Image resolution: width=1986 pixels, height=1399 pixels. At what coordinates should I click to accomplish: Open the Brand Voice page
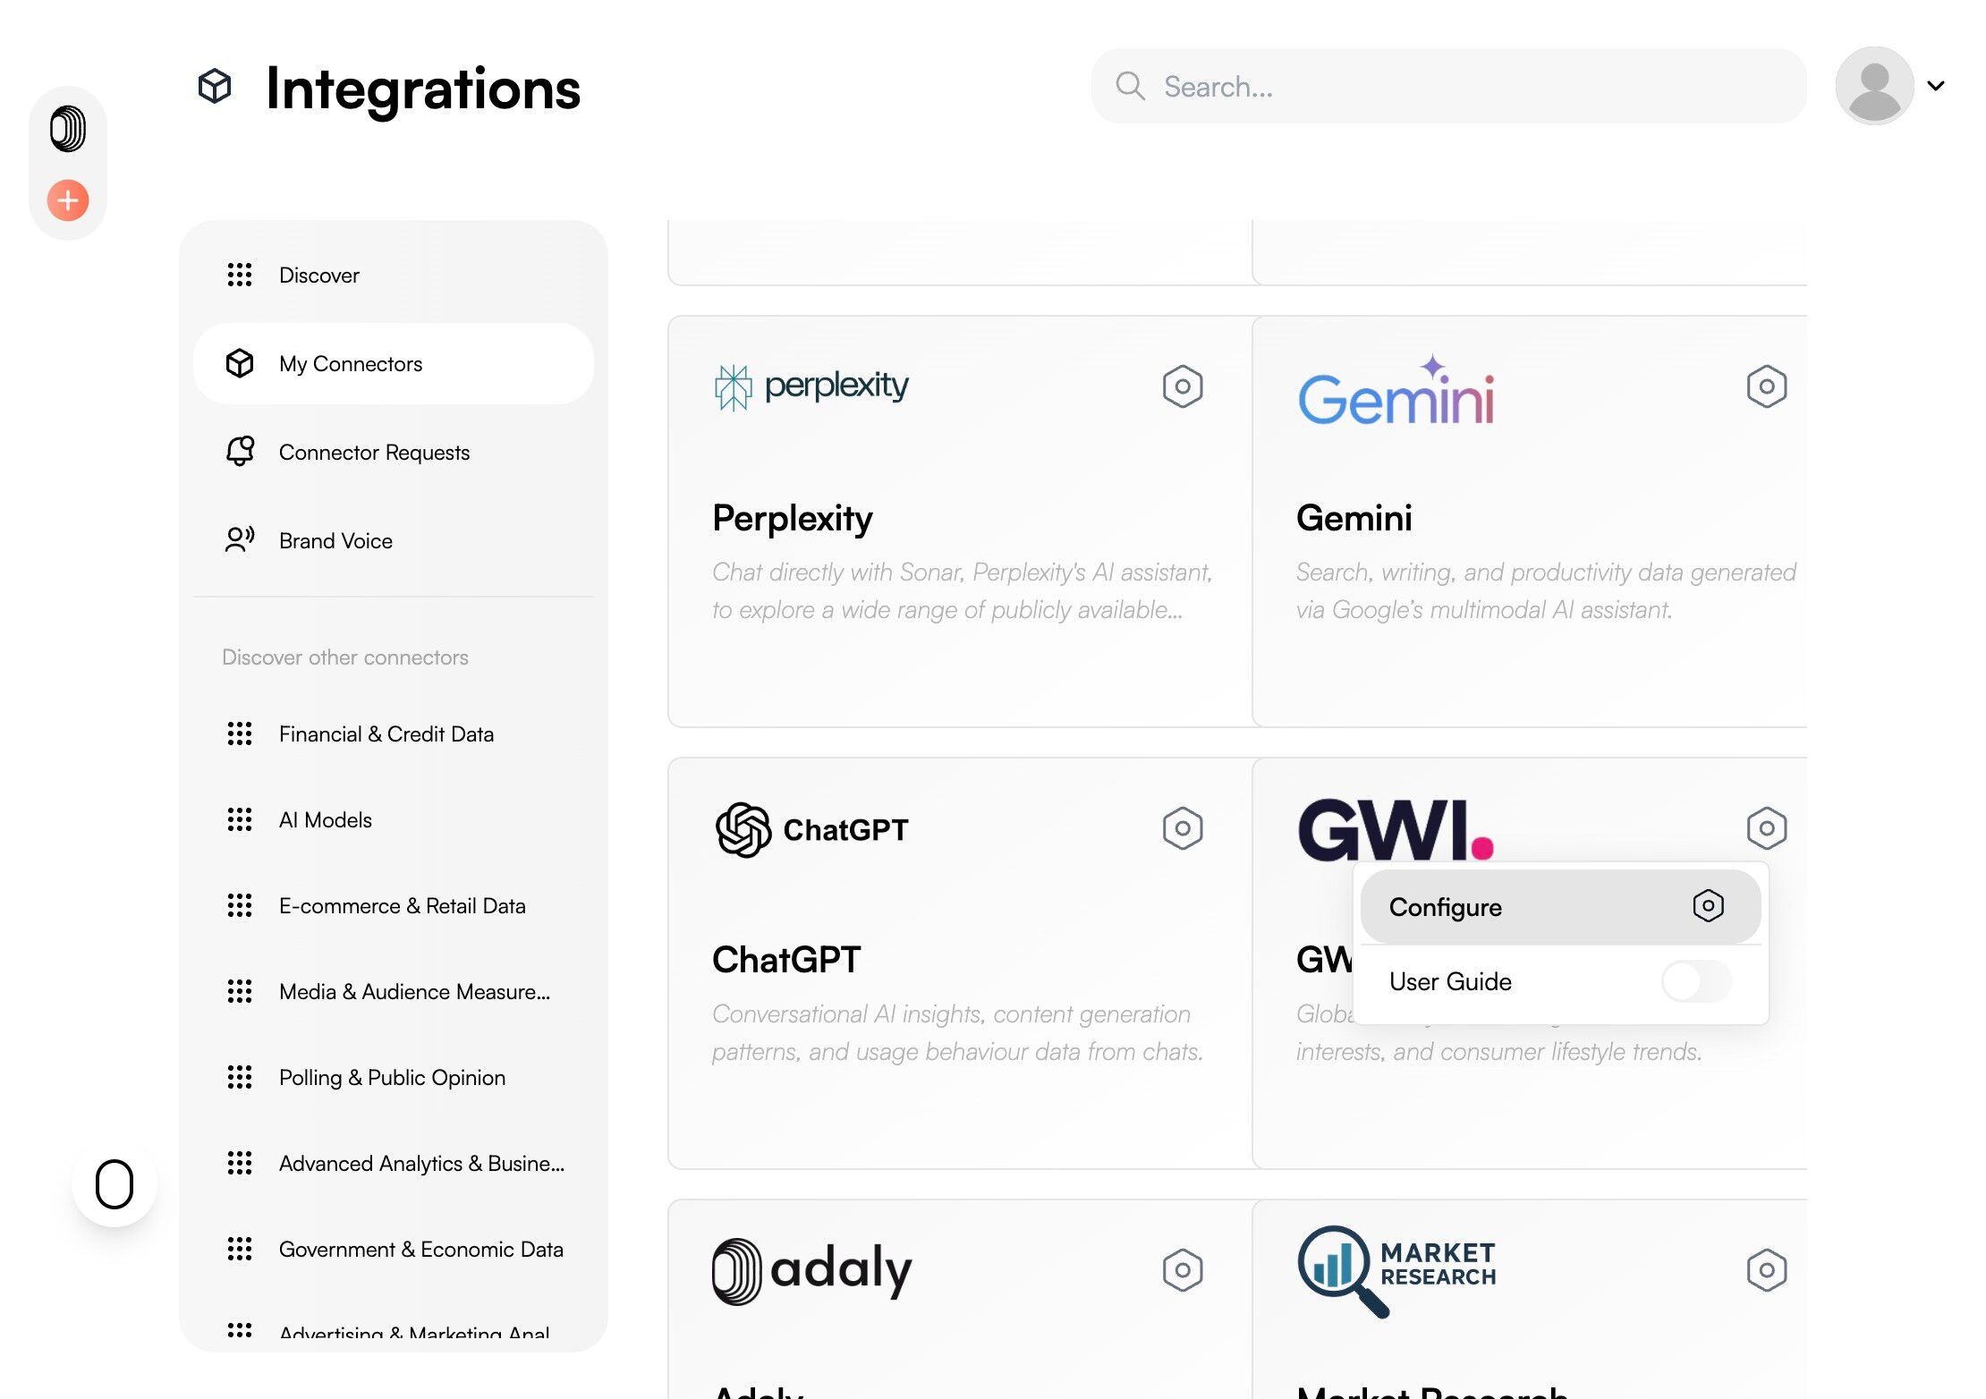(335, 540)
